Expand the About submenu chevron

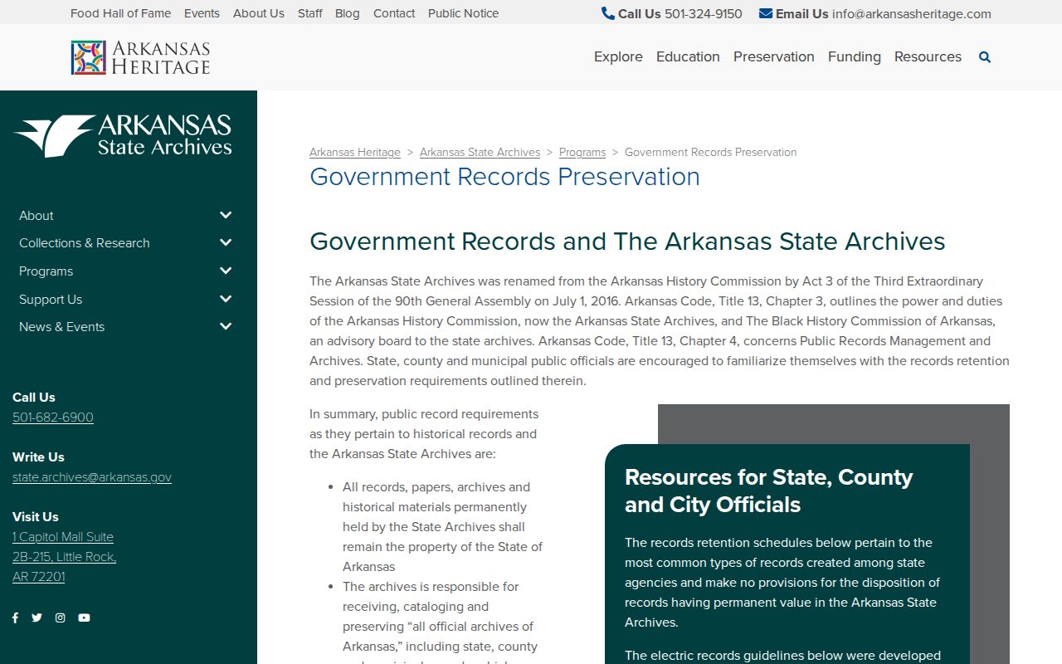tap(226, 215)
